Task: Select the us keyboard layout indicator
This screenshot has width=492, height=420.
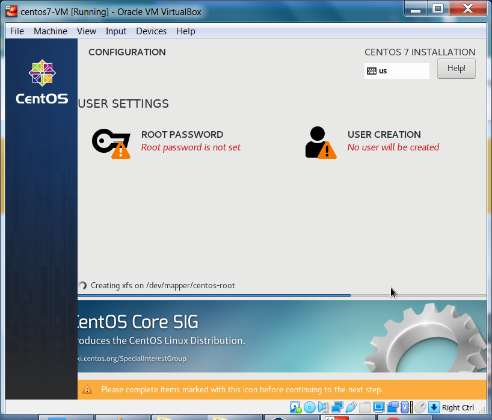Action: (x=396, y=71)
